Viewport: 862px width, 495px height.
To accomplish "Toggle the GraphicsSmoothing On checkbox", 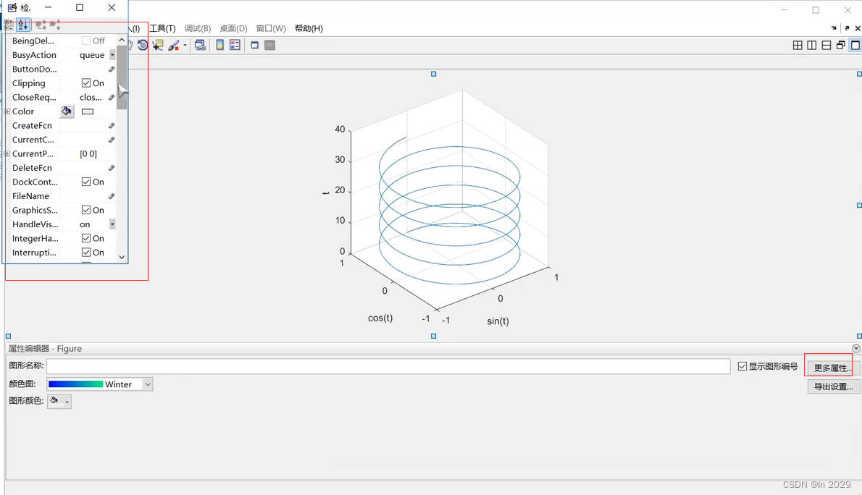I will click(x=85, y=210).
